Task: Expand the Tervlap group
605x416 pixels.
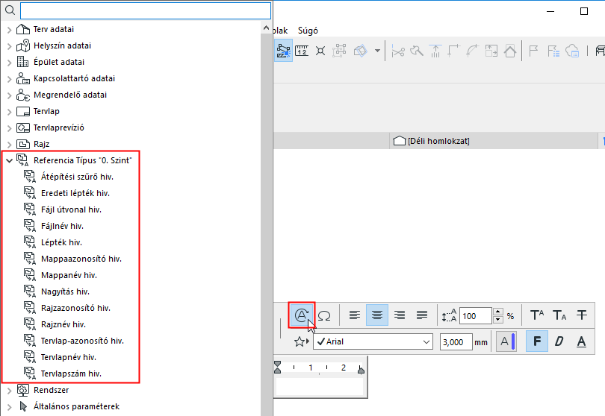Action: tap(9, 112)
